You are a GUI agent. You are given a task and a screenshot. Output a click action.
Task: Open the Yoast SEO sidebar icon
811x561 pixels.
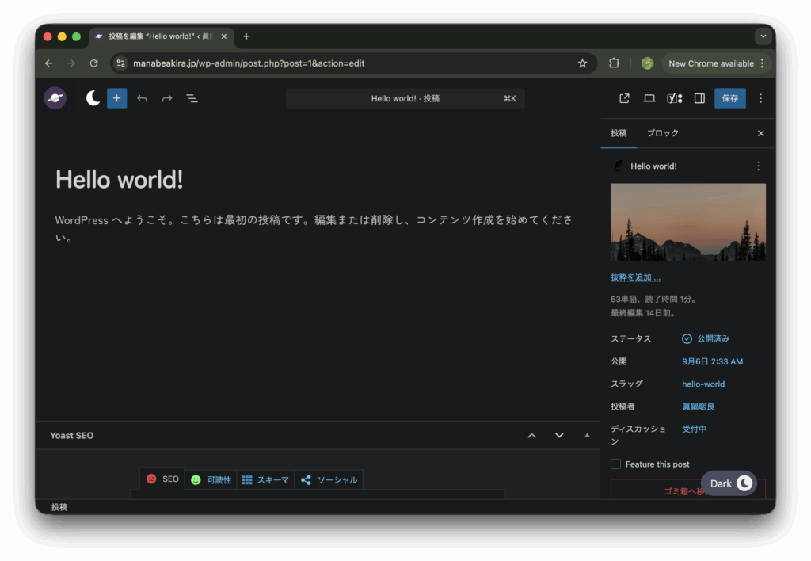coord(674,98)
